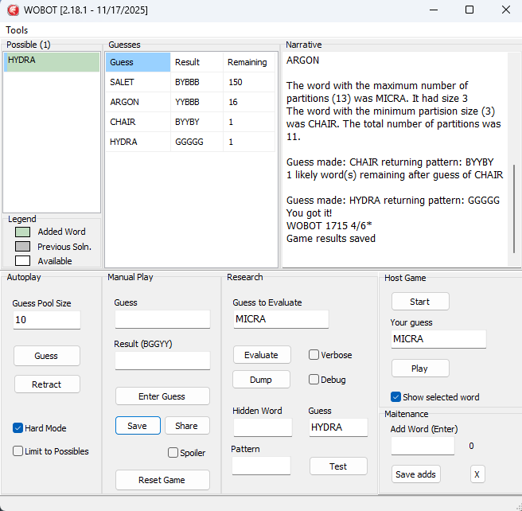The height and width of the screenshot is (511, 522).
Task: Click the Guess Pool Size field
Action: (x=46, y=320)
